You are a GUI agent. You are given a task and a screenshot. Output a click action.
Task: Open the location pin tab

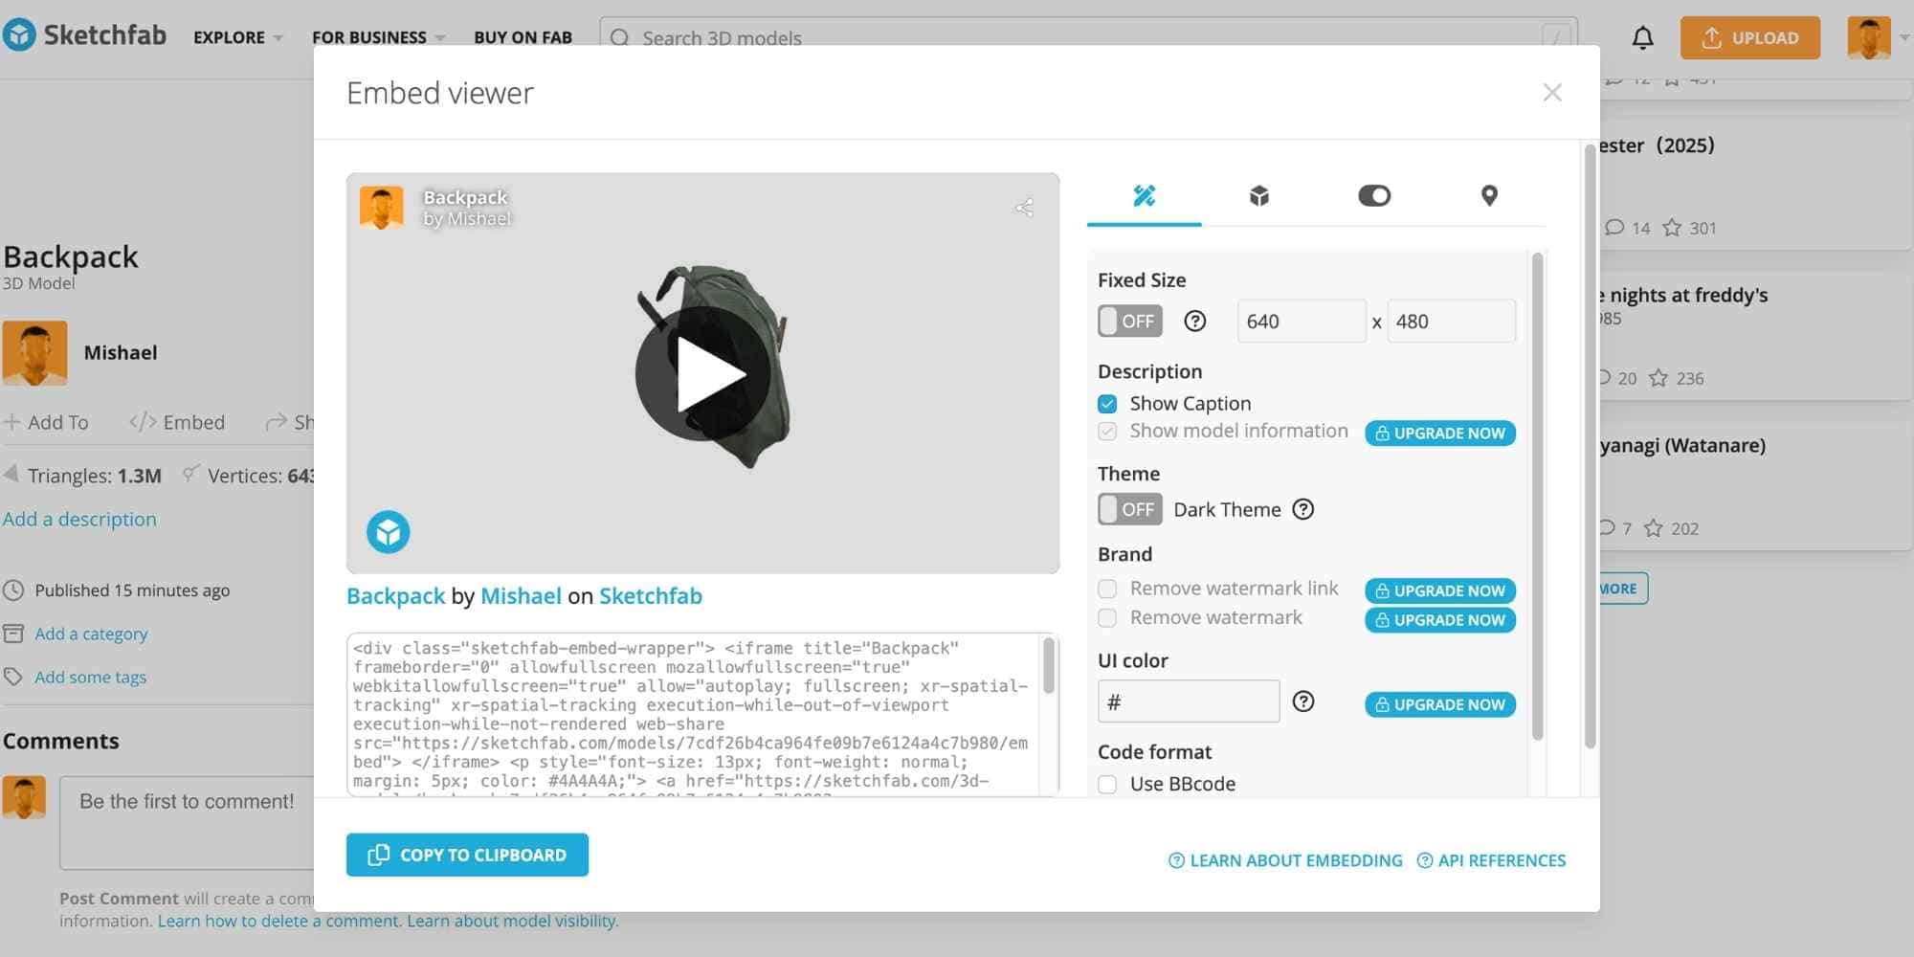click(x=1489, y=196)
